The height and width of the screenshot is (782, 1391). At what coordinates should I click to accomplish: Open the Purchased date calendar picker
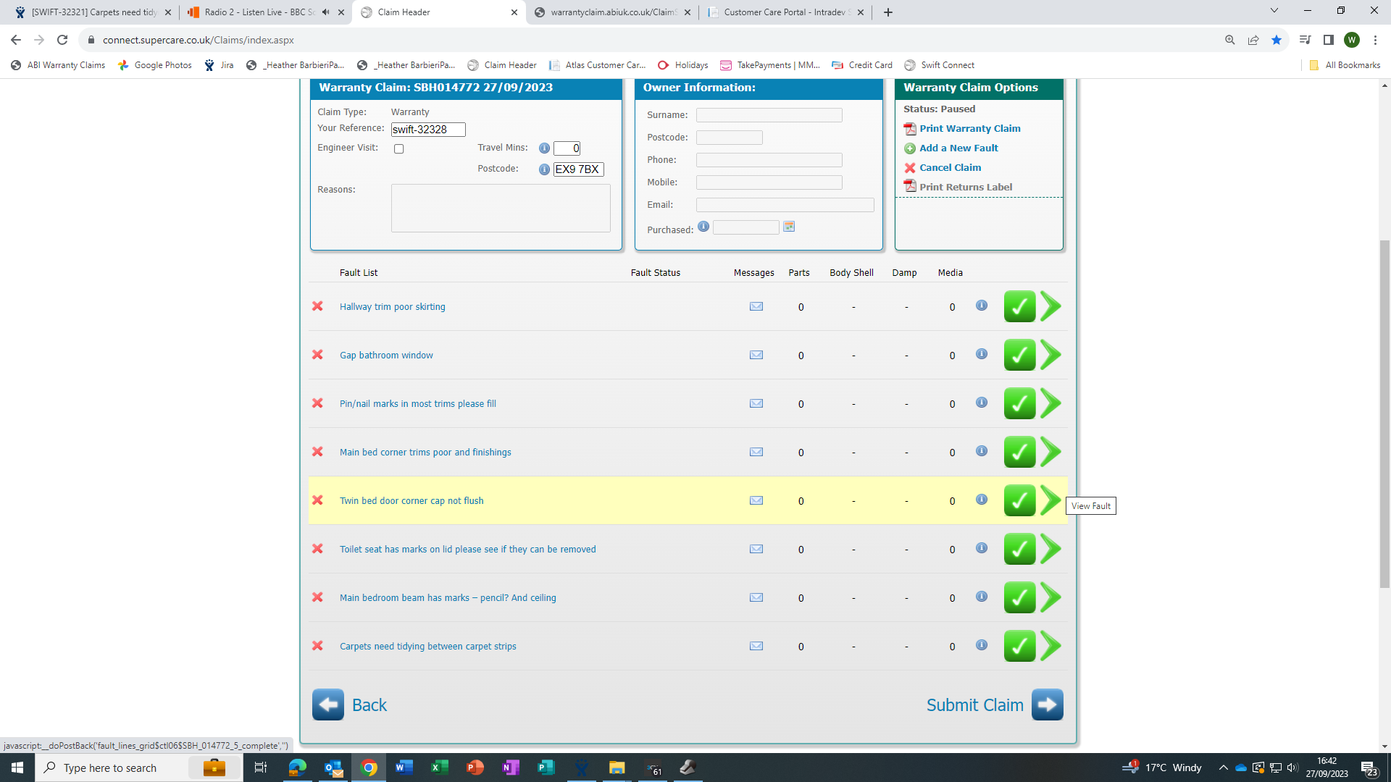point(789,227)
